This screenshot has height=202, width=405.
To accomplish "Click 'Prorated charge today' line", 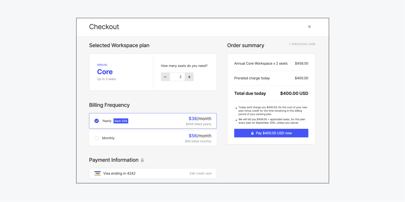I will (252, 78).
